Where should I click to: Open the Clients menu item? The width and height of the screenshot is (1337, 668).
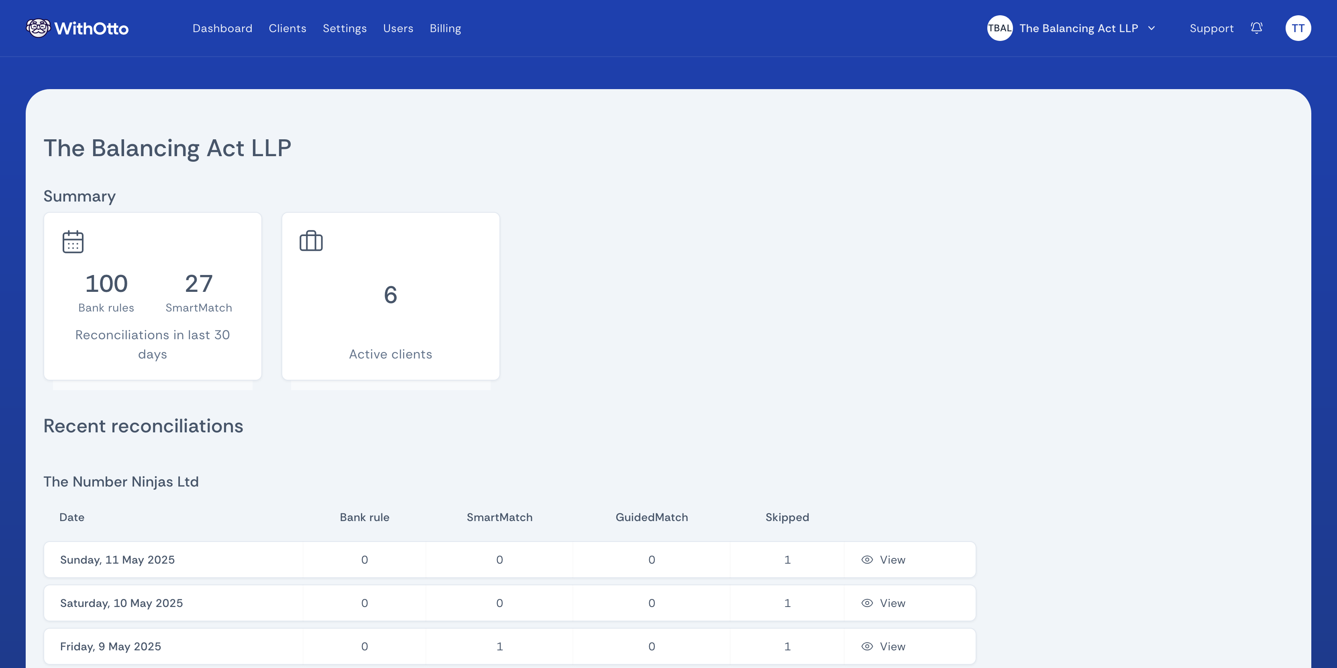287,28
